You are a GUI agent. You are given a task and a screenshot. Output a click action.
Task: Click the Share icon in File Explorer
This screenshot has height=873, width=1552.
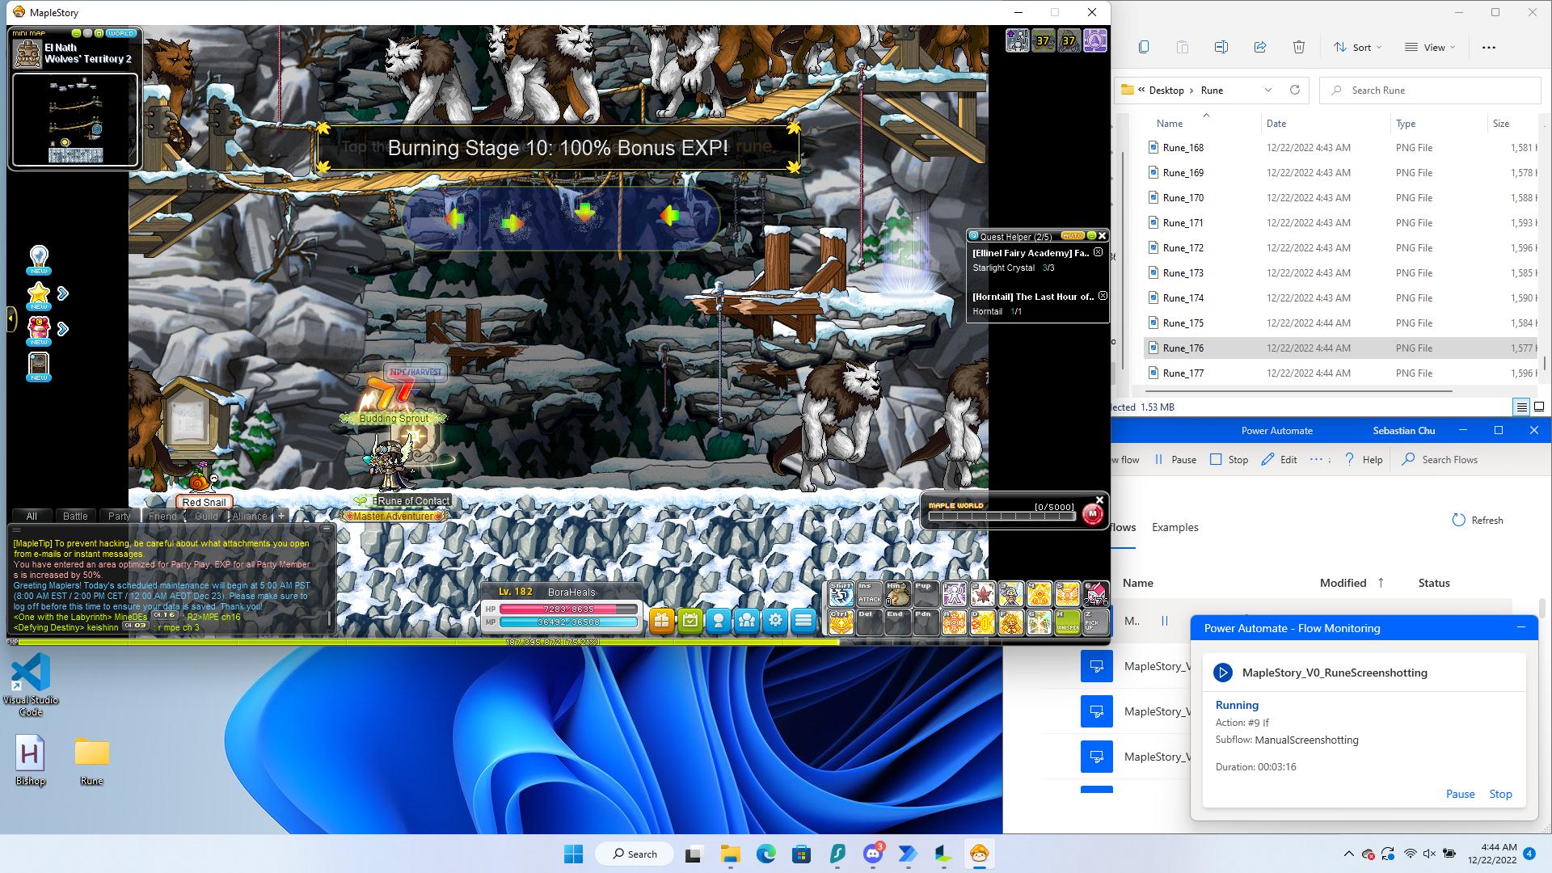(1259, 47)
